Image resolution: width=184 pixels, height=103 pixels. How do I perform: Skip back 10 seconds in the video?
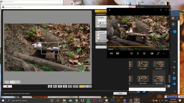[x=132, y=54]
